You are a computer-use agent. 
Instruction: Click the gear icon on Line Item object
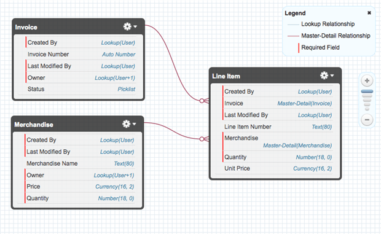click(x=324, y=76)
